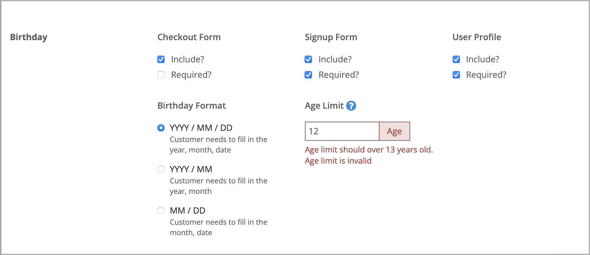Uncheck Required? under Signup Form
This screenshot has width=590, height=255.
309,75
